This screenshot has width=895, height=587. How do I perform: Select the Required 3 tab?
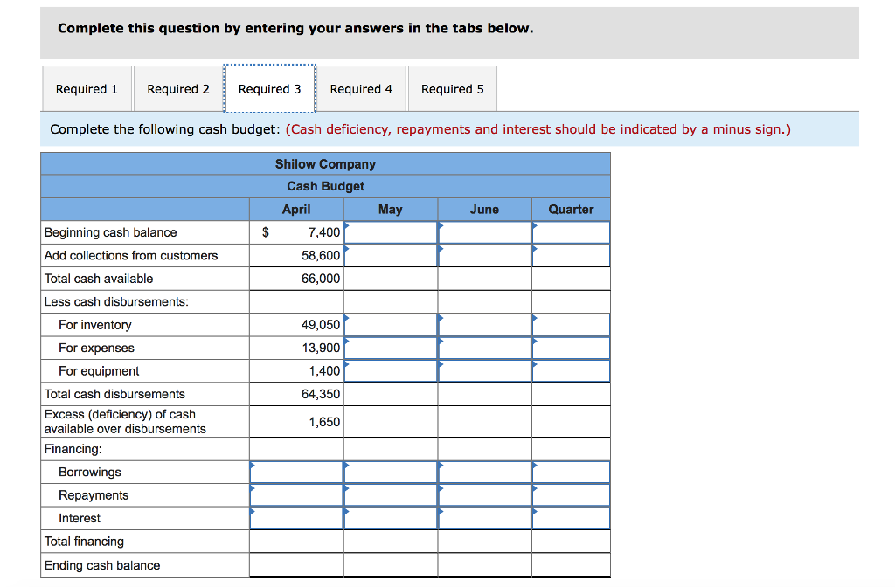click(x=269, y=88)
